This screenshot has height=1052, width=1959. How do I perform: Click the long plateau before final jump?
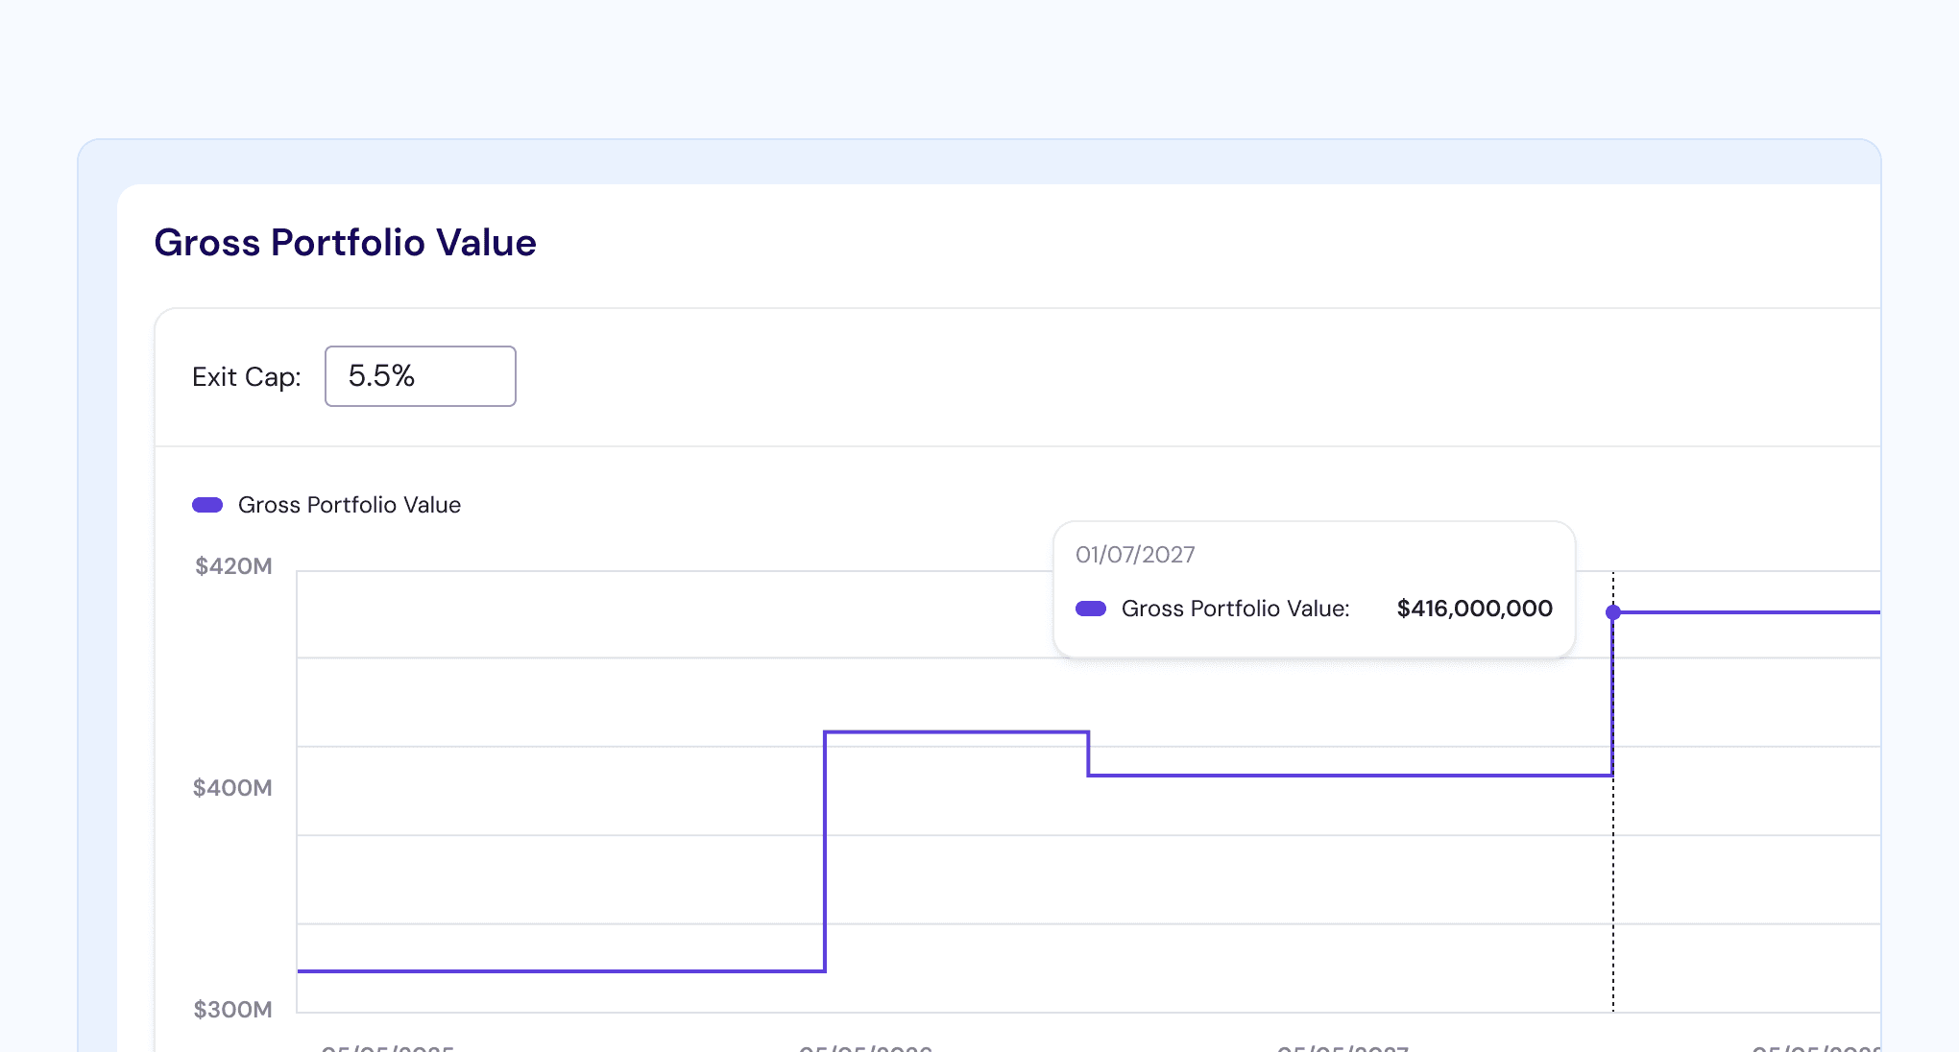[x=1349, y=776]
